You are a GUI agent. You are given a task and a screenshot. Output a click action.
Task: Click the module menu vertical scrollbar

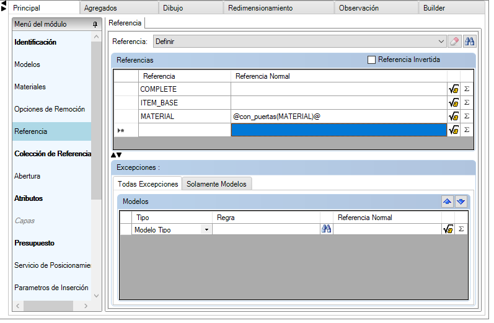click(96, 124)
